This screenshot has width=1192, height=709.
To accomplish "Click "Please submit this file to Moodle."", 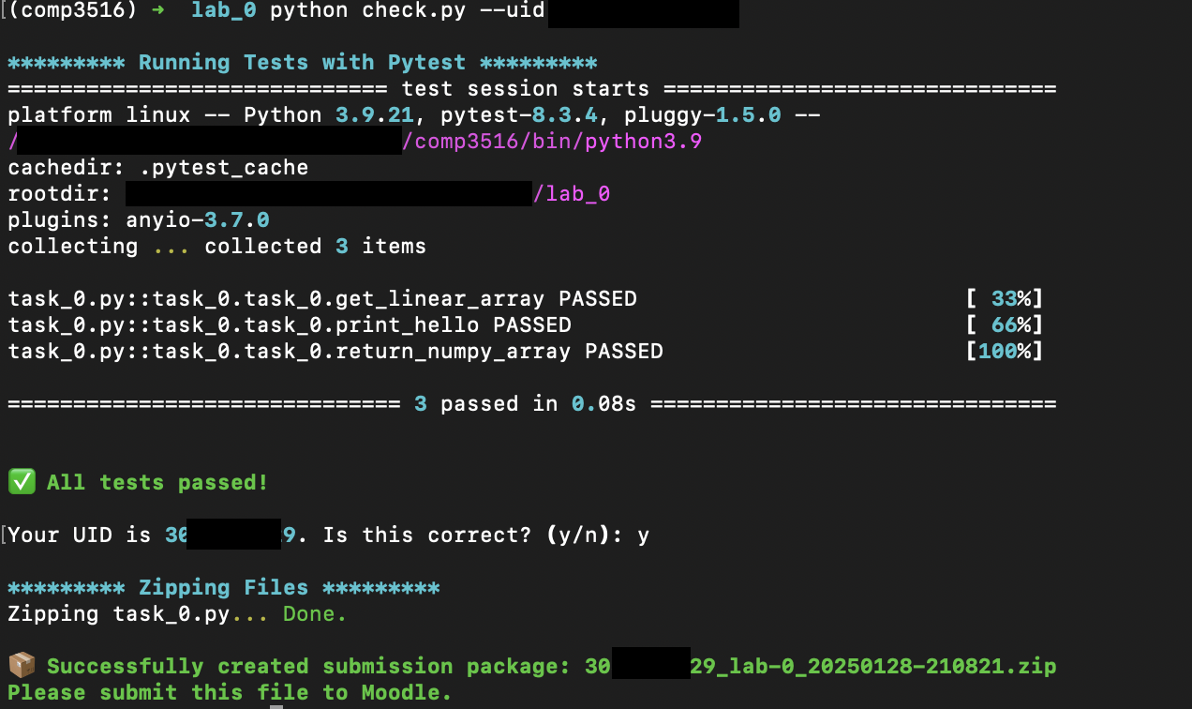I will [x=230, y=693].
